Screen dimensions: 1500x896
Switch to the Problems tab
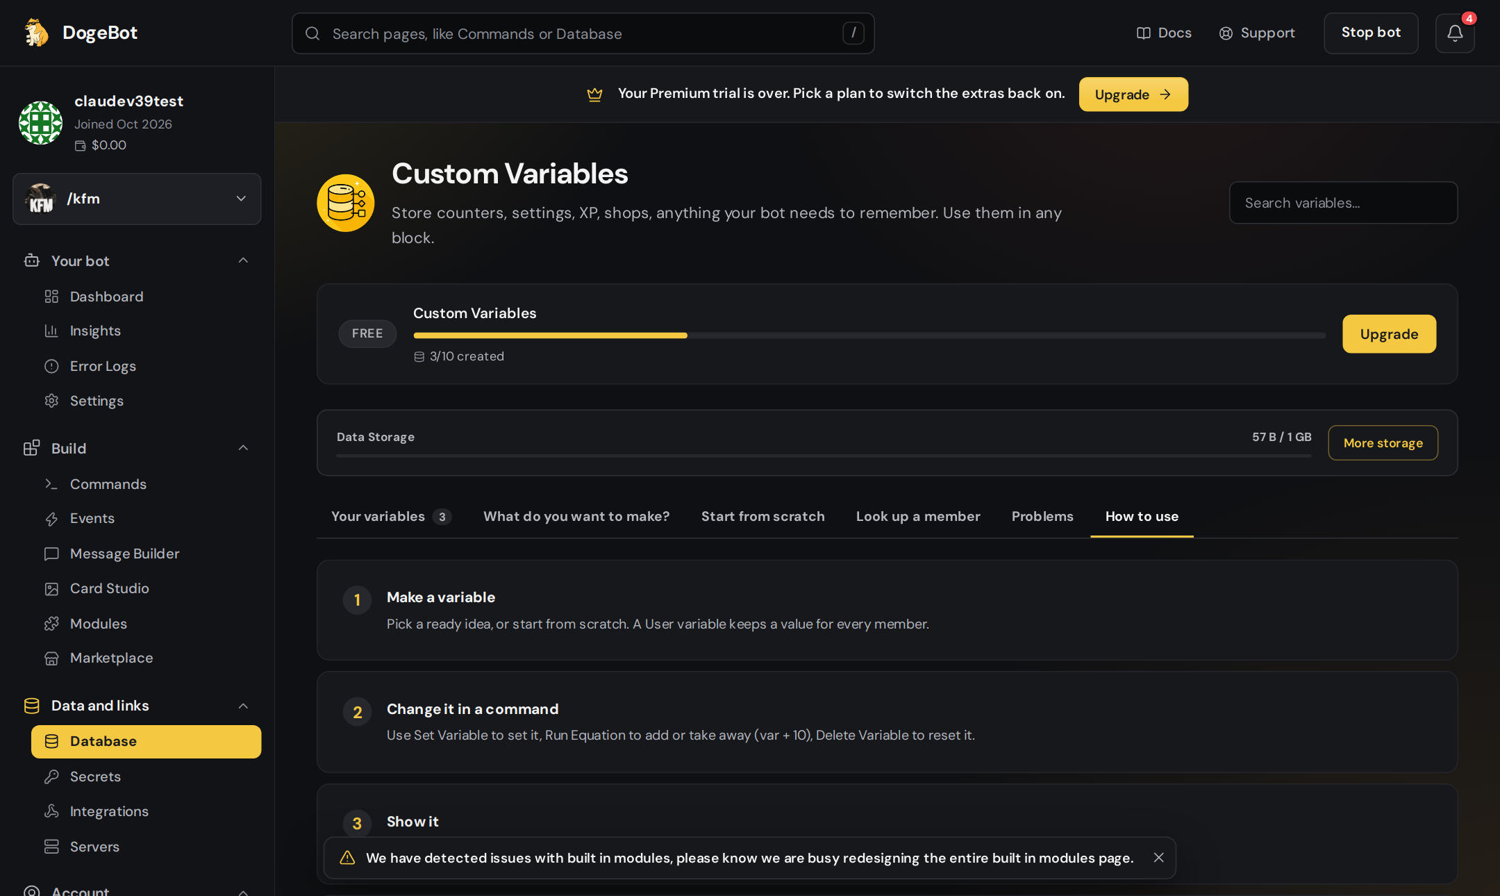(x=1042, y=516)
